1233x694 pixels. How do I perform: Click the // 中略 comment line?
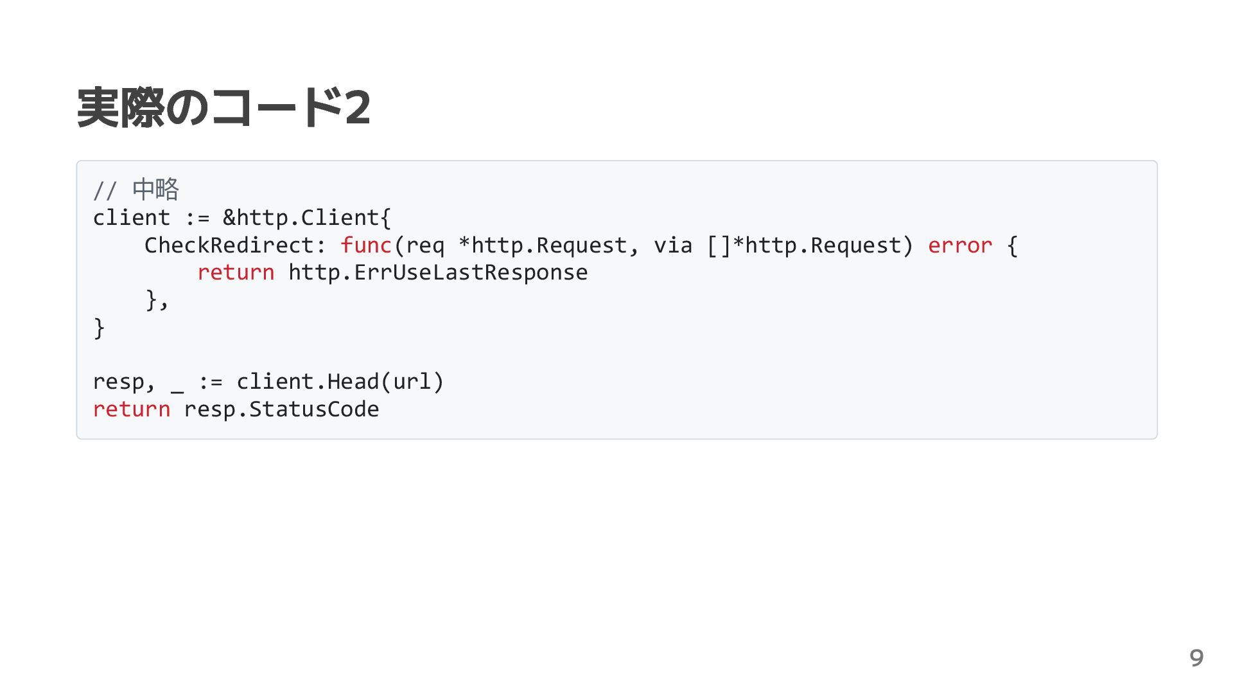pyautogui.click(x=136, y=190)
